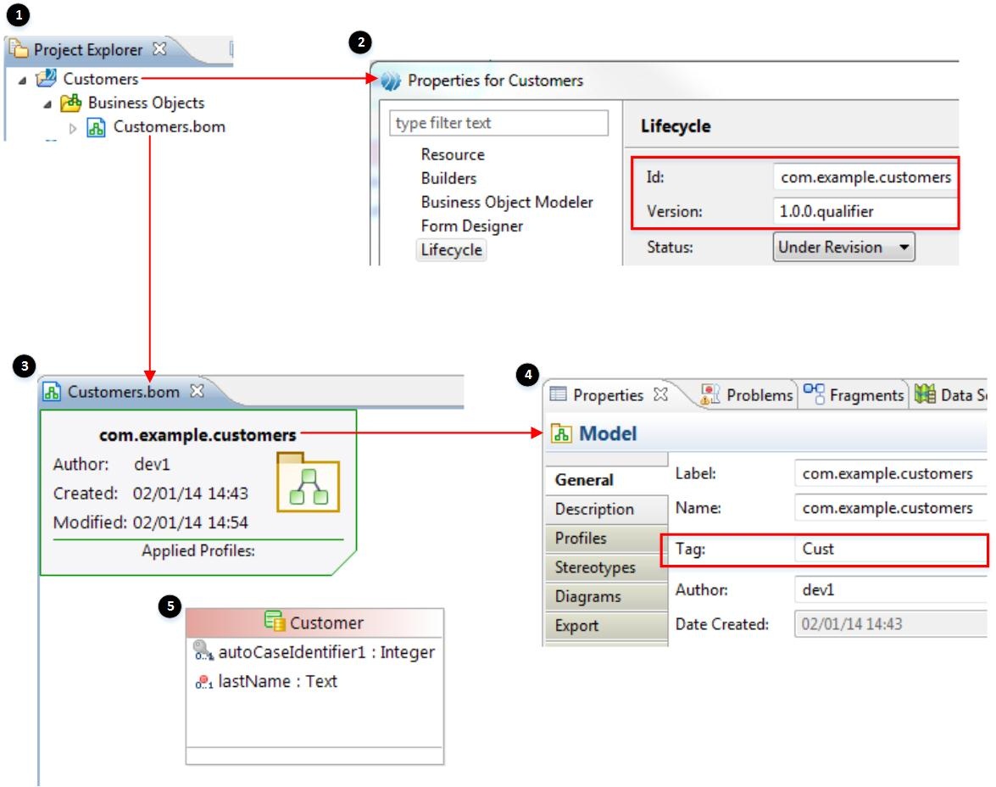The width and height of the screenshot is (996, 787).
Task: Select Business Object Modeler properties page
Action: (507, 202)
